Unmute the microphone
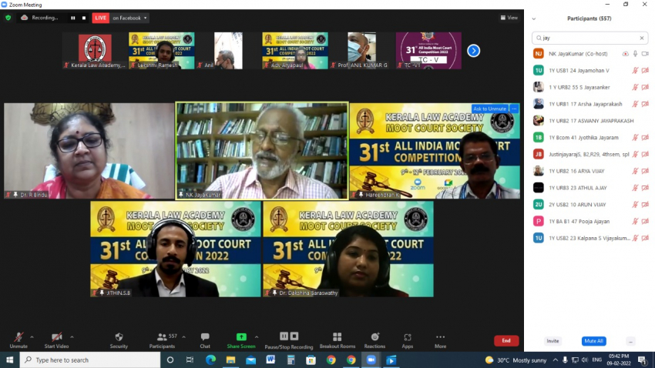 18,340
